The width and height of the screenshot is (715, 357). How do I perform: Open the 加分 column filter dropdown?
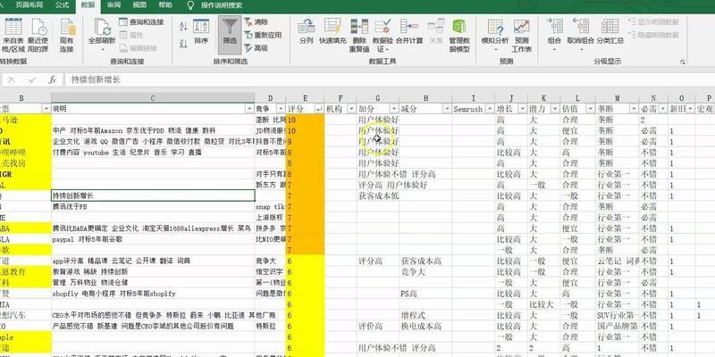pos(394,109)
